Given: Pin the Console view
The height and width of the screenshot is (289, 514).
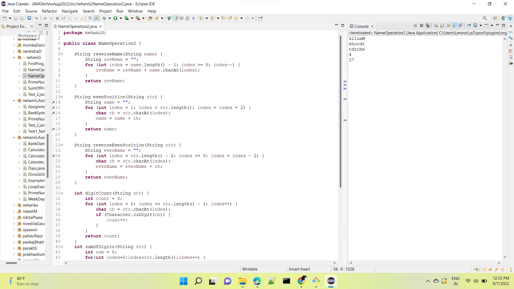Looking at the screenshot, I should (469, 26).
